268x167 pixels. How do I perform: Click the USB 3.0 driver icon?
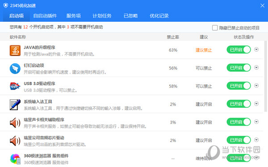click(x=15, y=86)
